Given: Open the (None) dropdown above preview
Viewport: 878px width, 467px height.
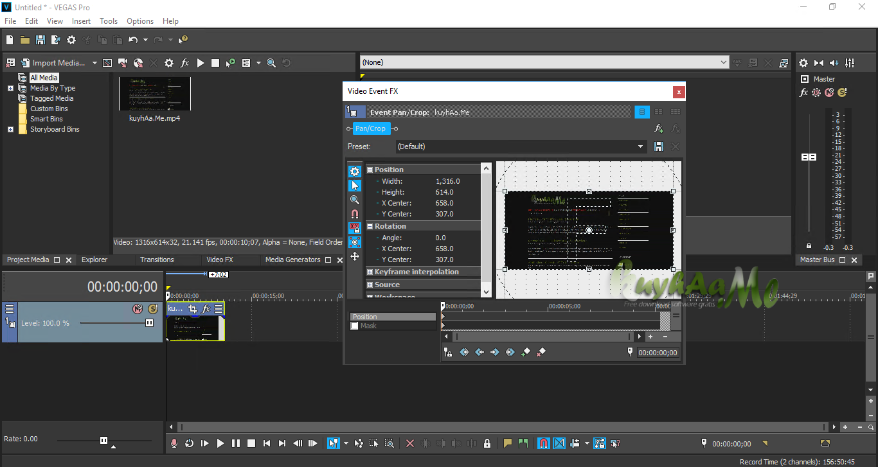Looking at the screenshot, I should point(544,62).
